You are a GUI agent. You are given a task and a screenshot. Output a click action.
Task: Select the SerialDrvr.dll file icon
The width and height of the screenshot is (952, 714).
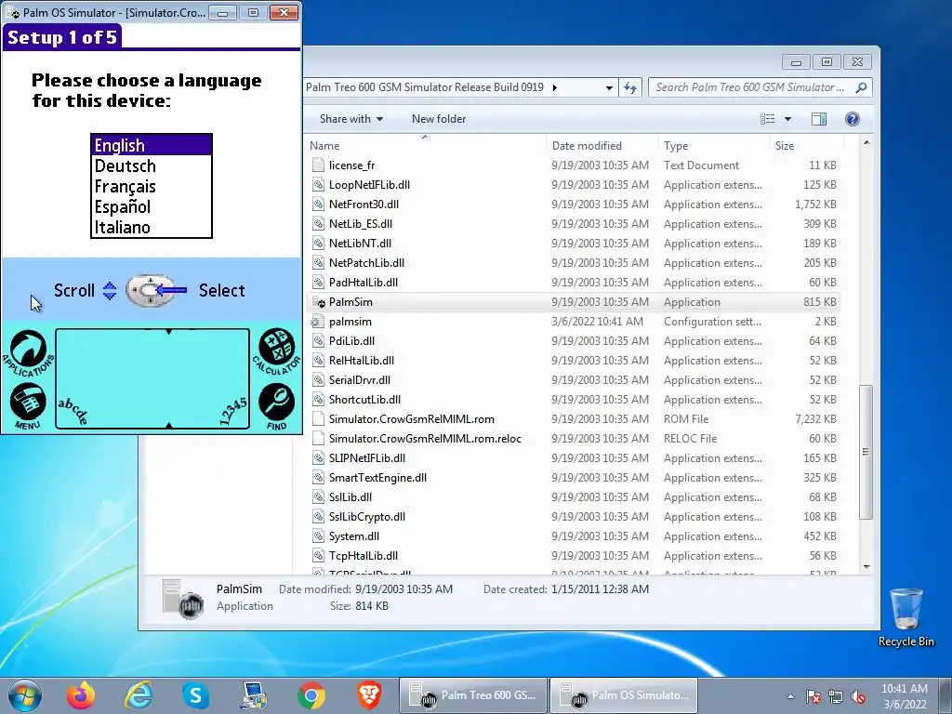[318, 380]
